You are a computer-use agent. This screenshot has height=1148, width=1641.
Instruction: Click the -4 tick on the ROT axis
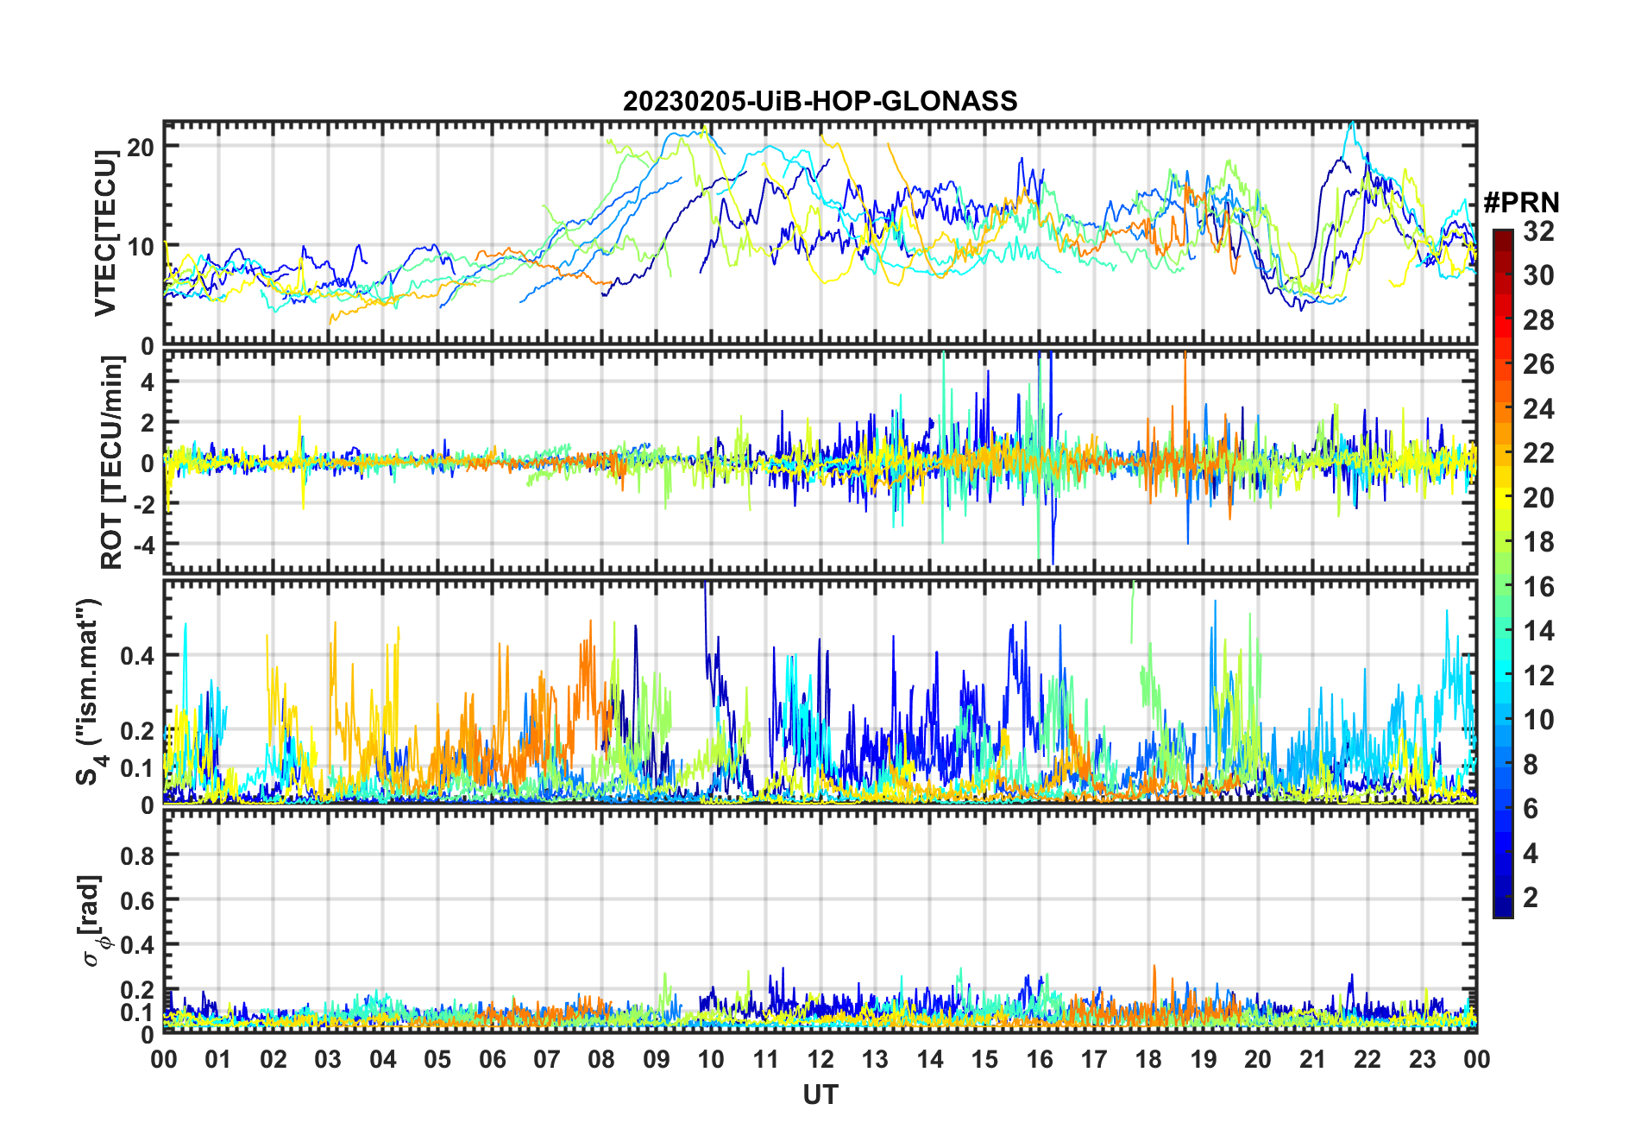click(144, 545)
